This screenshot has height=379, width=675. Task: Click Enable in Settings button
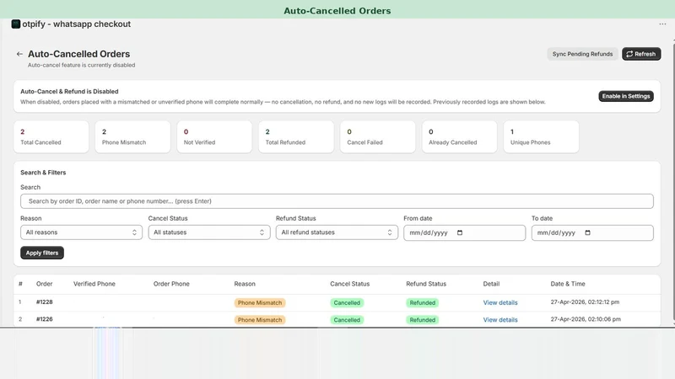pos(626,96)
